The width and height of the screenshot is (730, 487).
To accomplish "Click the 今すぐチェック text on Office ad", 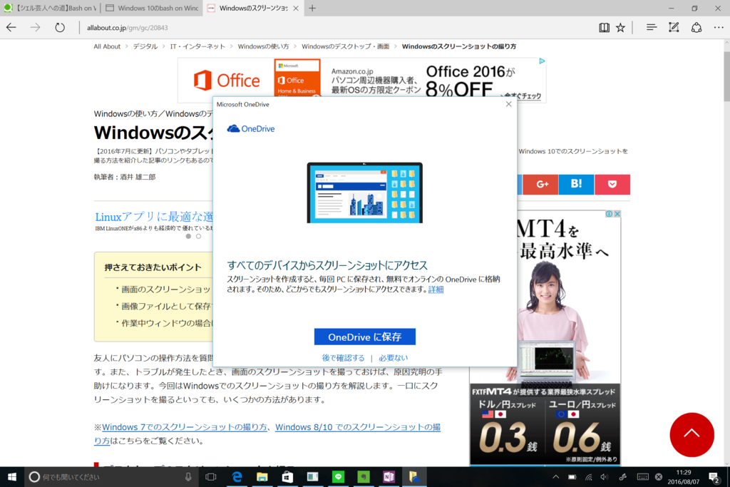I will coord(523,96).
